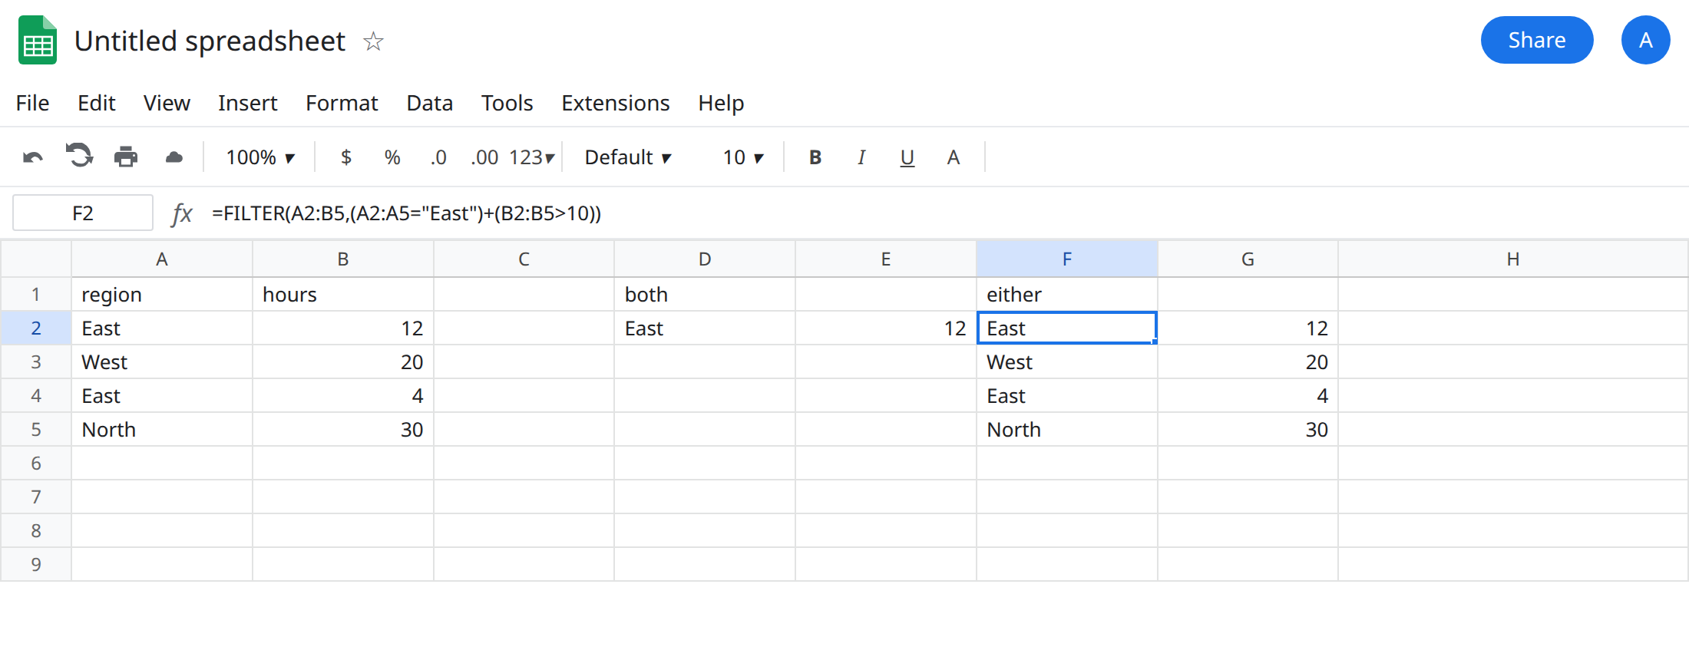Select cell E2 with value 12

[886, 328]
